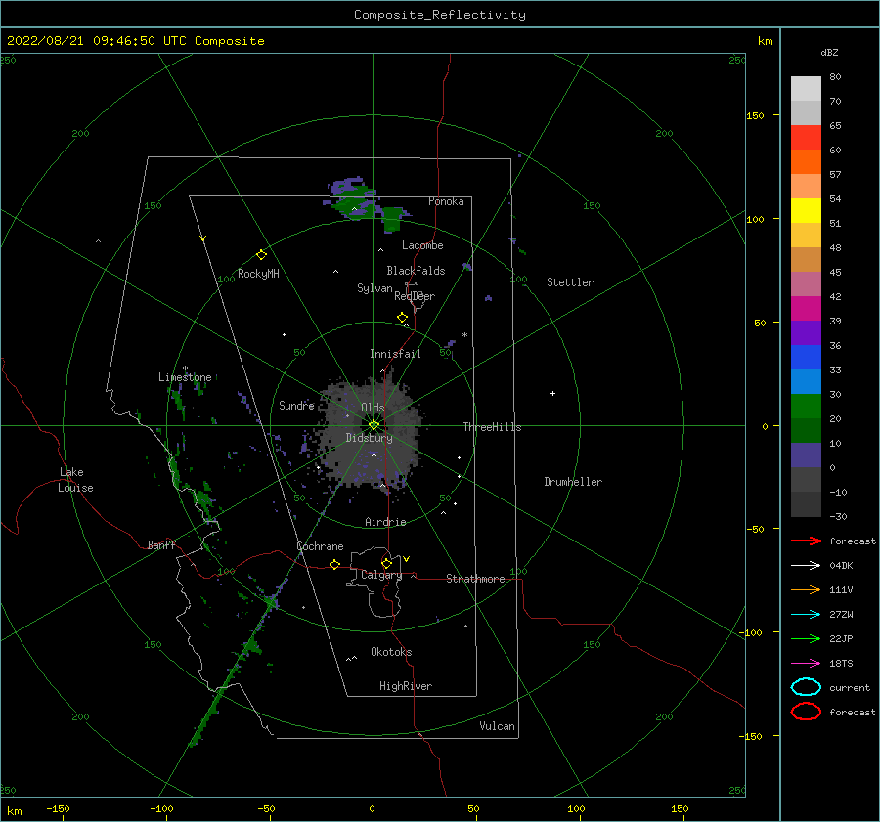Click the Airdrie label
Image resolution: width=880 pixels, height=822 pixels.
(x=385, y=522)
